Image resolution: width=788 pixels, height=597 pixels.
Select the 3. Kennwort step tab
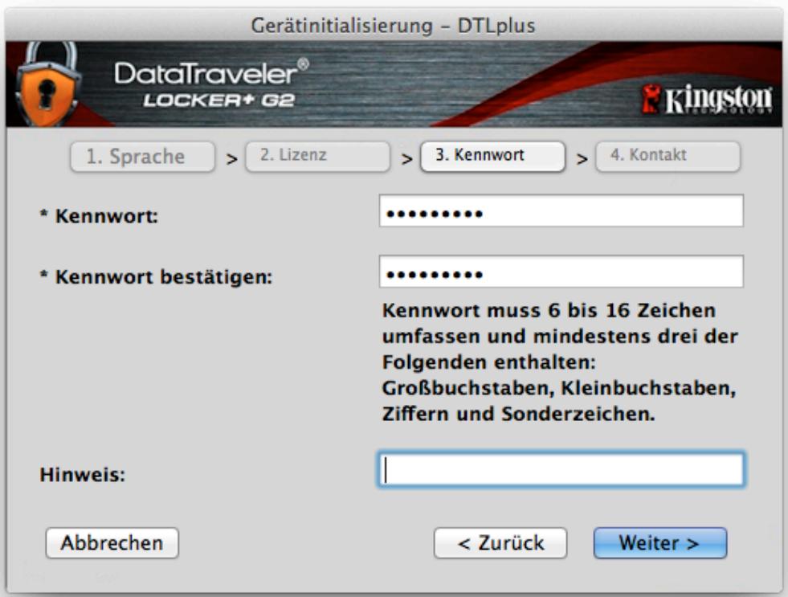click(x=492, y=157)
